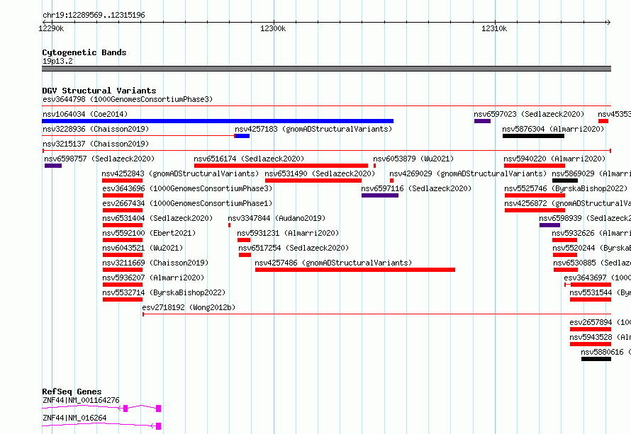The image size is (631, 434).
Task: Select the nsv6053879 (Wu2021) label
Action: click(x=413, y=159)
